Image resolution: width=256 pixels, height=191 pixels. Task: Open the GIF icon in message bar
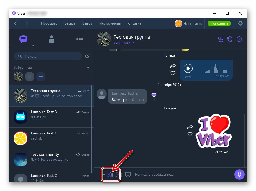pyautogui.click(x=119, y=175)
